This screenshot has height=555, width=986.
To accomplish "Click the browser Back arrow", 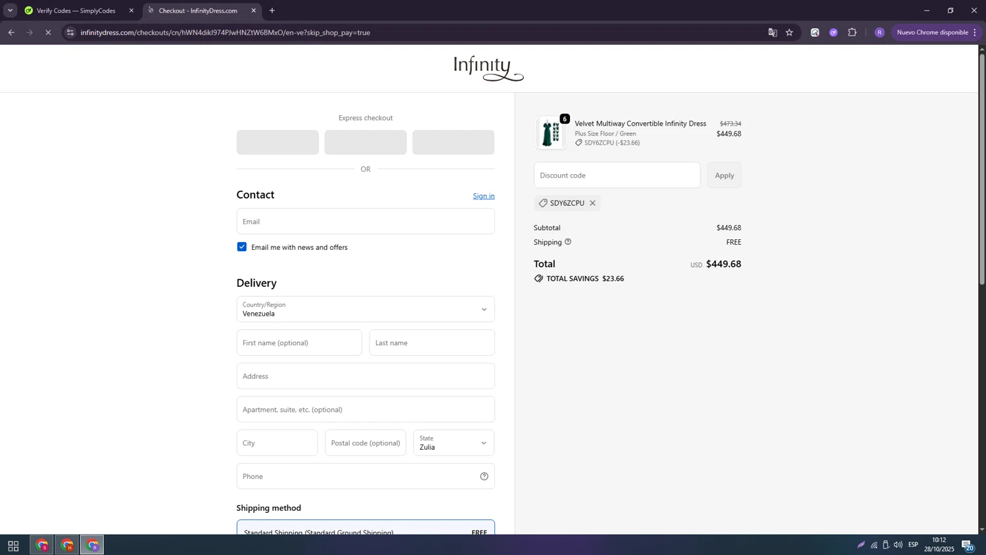I will (11, 32).
